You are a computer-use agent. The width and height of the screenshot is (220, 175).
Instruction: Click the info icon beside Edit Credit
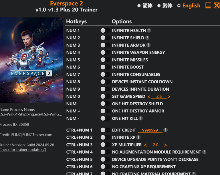click(x=166, y=130)
